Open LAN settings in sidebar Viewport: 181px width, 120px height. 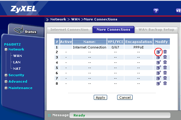pos(17,62)
